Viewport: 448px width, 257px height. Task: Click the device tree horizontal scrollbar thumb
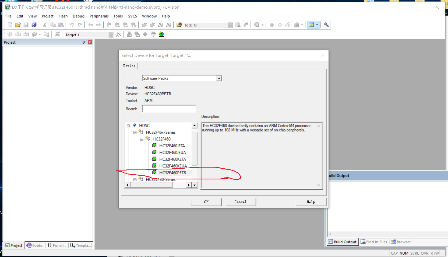coord(151,185)
